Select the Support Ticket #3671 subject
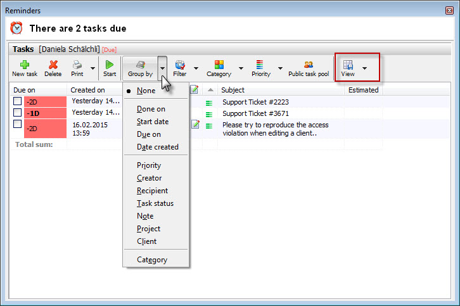Screen dimensions: 460x306 (x=255, y=113)
